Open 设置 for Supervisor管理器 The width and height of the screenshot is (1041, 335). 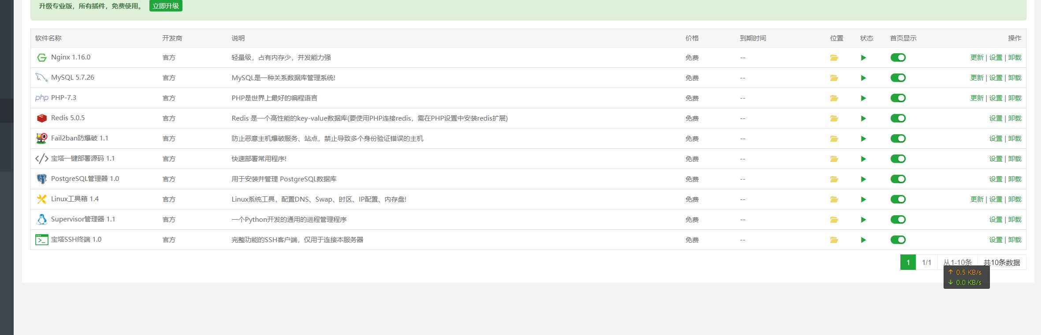point(996,220)
